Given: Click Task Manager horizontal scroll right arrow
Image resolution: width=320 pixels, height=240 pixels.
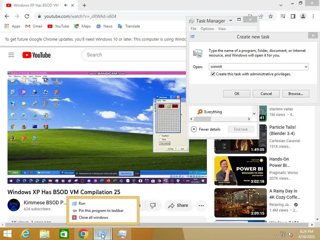Looking at the screenshot, I should point(249,119).
